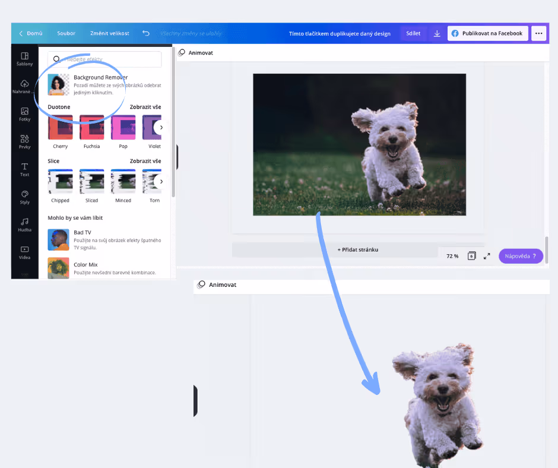The image size is (558, 468).
Task: Open the Videa (Videos) panel
Action: coord(24,252)
